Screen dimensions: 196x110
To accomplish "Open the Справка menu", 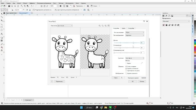I will (x=83, y=3).
